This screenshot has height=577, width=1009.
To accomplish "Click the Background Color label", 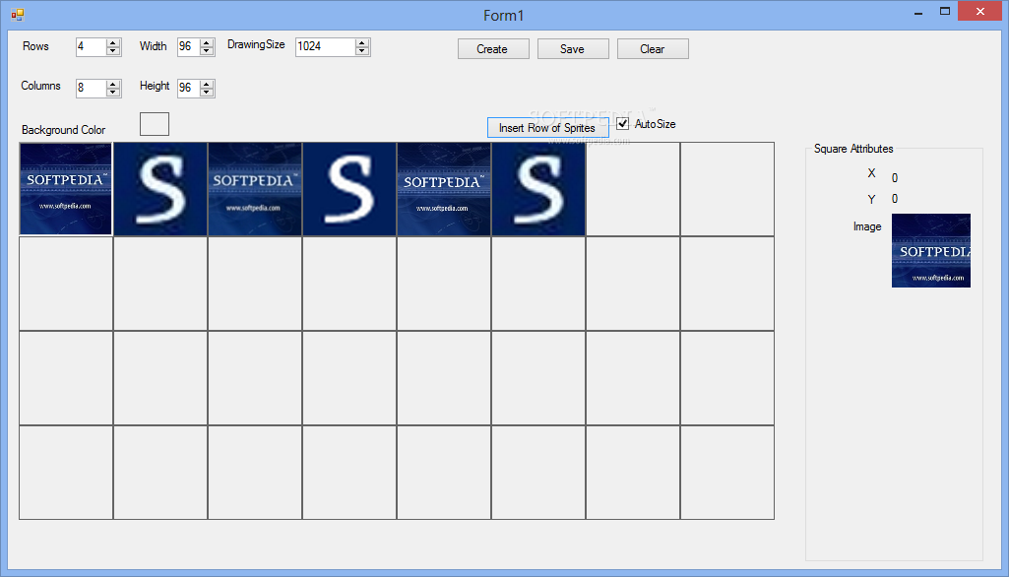I will (x=63, y=130).
